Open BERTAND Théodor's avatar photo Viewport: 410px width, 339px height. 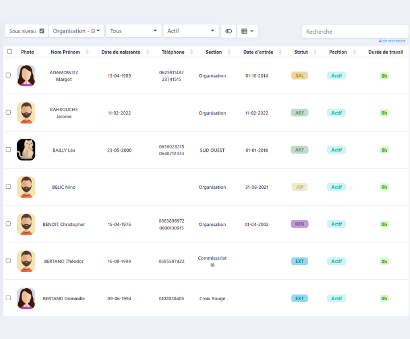tap(26, 261)
